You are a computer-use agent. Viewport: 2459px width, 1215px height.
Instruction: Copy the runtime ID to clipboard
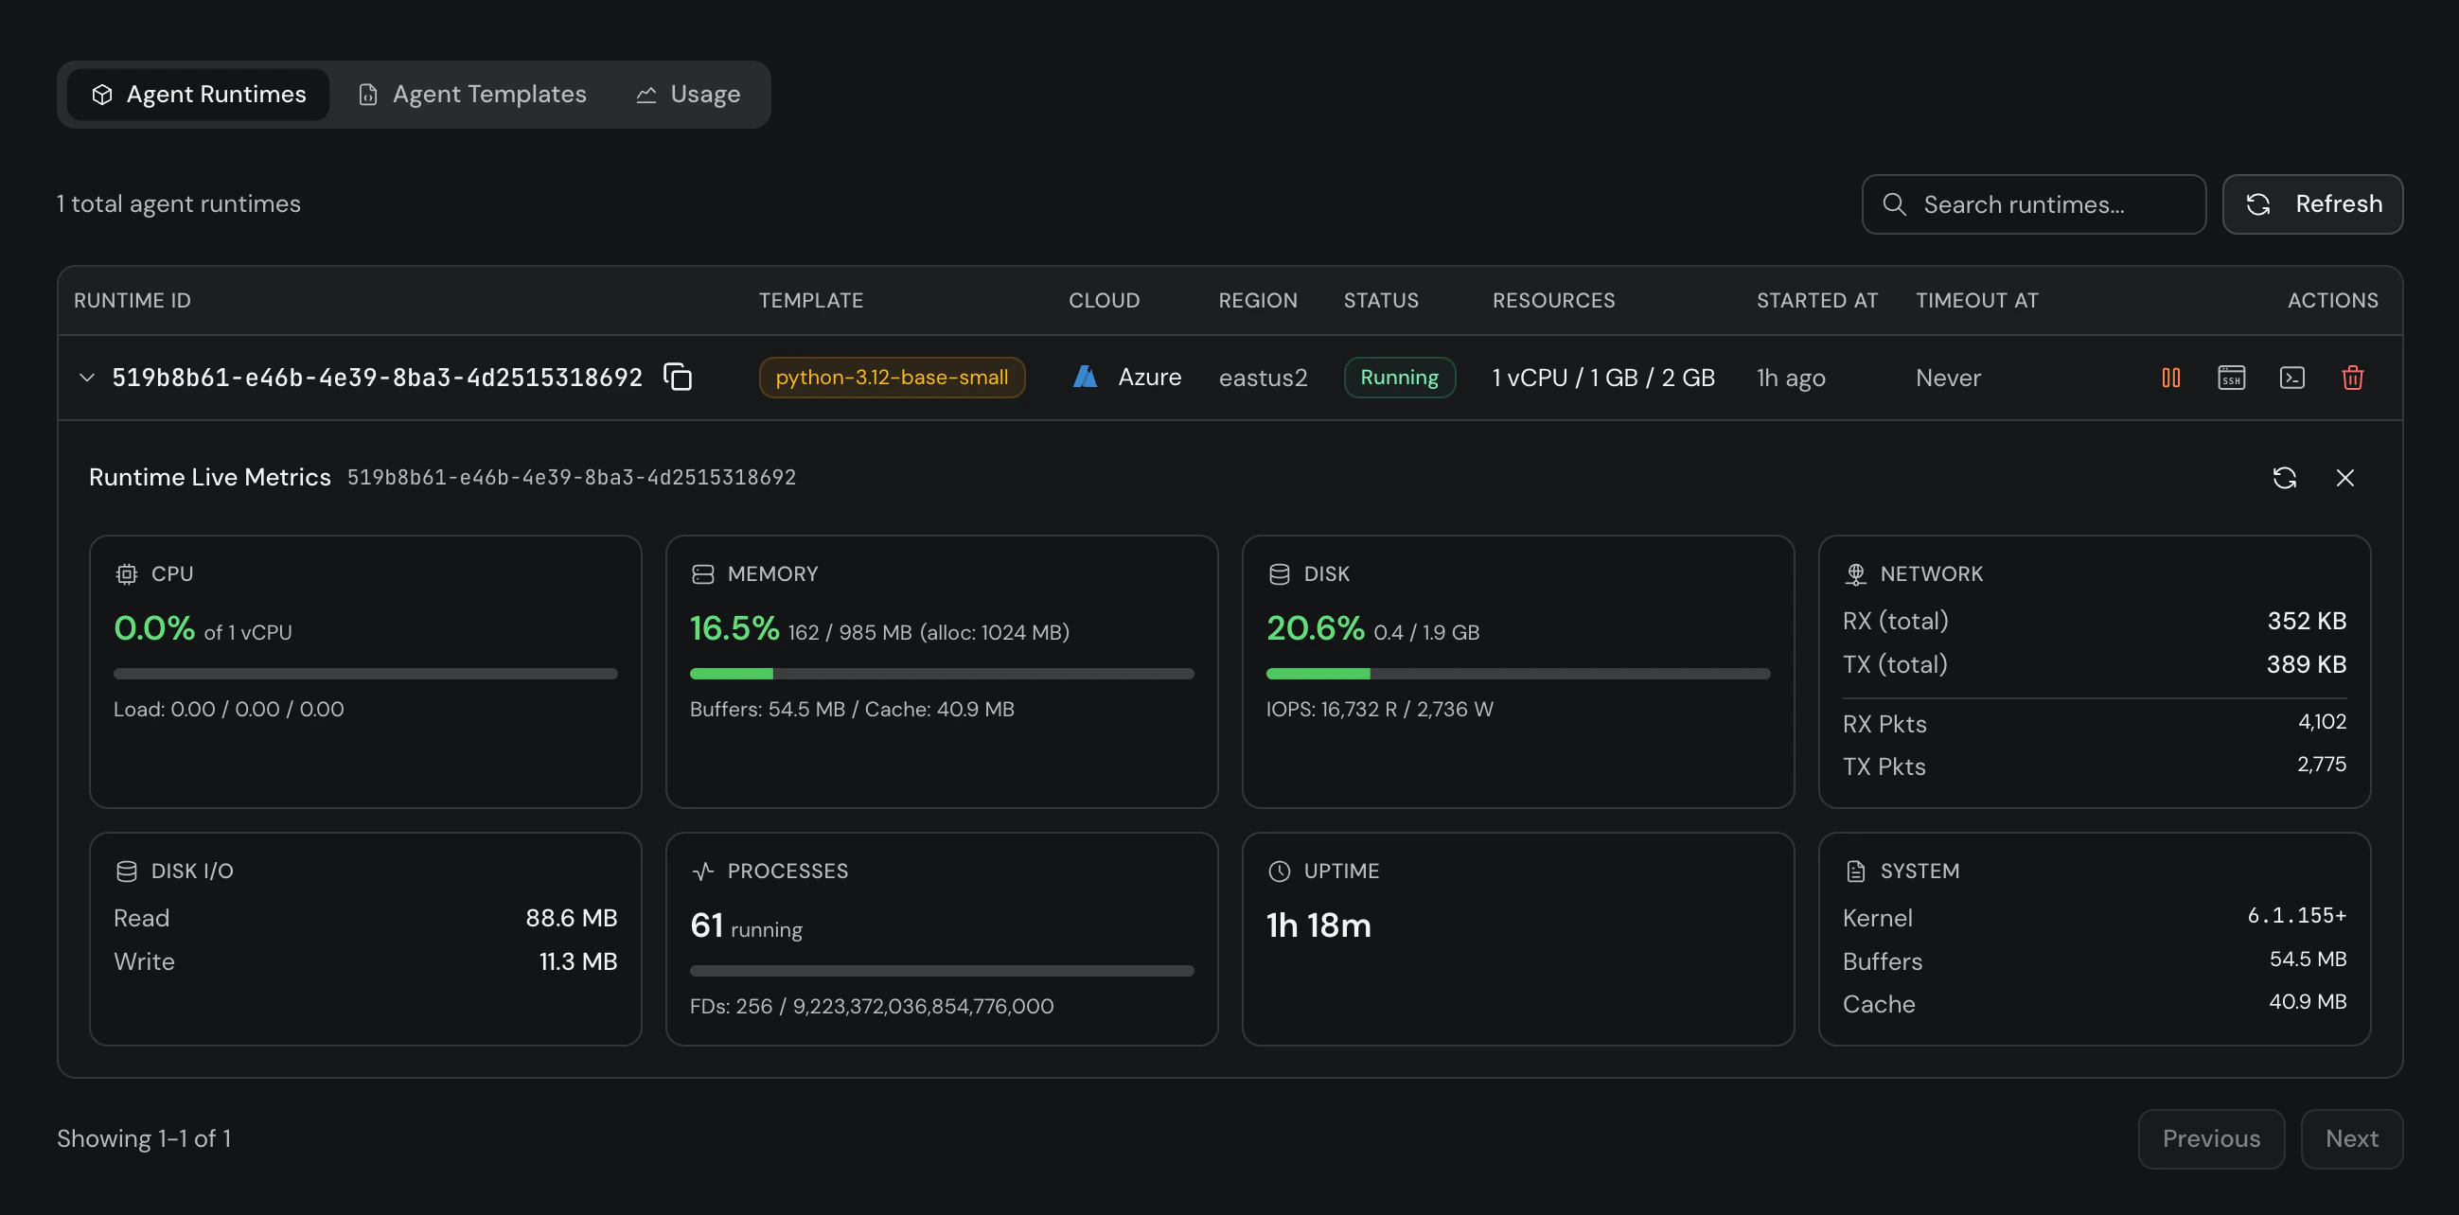679,377
